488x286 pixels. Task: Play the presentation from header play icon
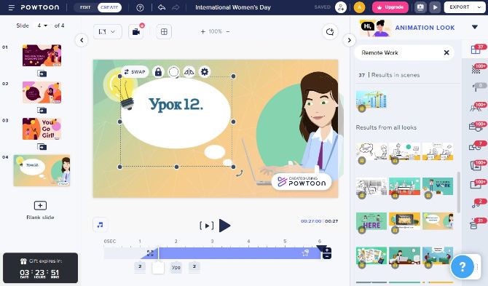click(x=435, y=7)
